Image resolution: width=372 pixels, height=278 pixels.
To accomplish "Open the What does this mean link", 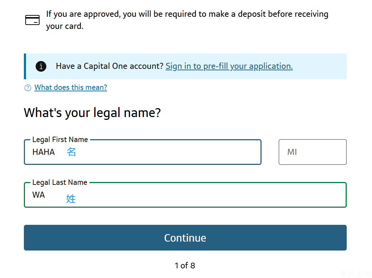I will click(x=71, y=87).
